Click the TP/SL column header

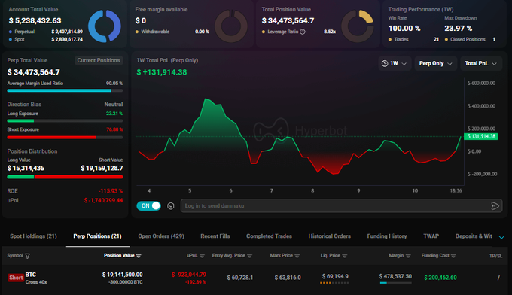point(495,256)
